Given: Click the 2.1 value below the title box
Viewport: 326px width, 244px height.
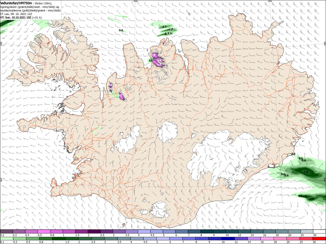Looking at the screenshot, I should 9,21.
